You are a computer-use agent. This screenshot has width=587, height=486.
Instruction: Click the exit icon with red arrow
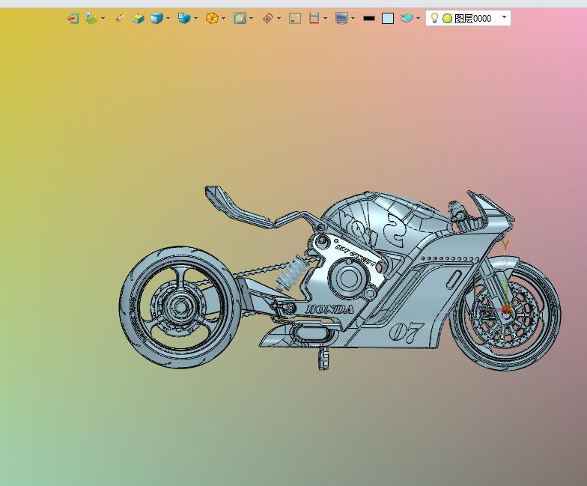(x=73, y=18)
